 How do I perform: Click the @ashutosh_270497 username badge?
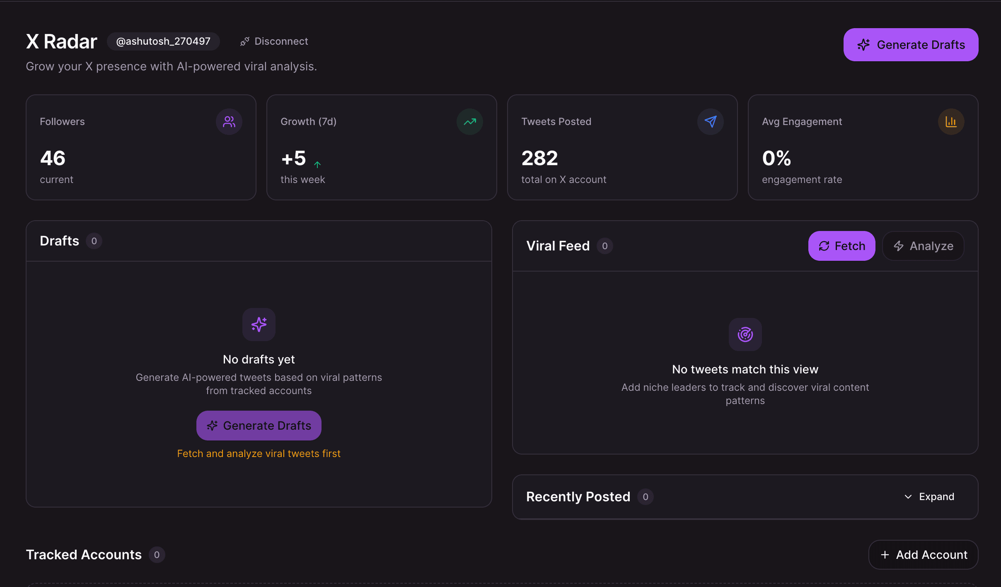(163, 41)
